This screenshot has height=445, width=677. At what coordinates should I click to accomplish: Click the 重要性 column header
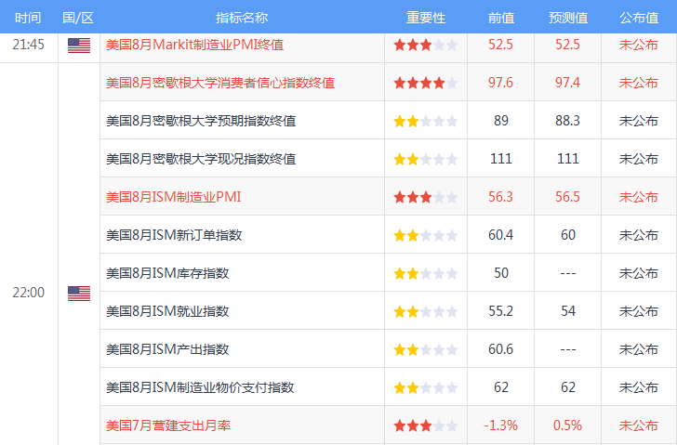click(426, 18)
